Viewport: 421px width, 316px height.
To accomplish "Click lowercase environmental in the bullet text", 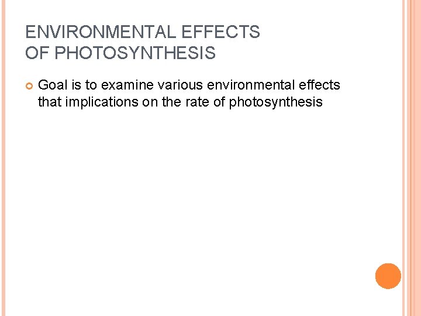I will pyautogui.click(x=250, y=85).
